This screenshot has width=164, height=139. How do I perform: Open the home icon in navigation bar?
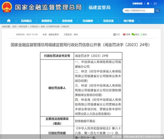tap(9, 21)
